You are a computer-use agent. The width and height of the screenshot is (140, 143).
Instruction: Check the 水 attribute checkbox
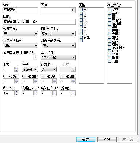[81, 17]
